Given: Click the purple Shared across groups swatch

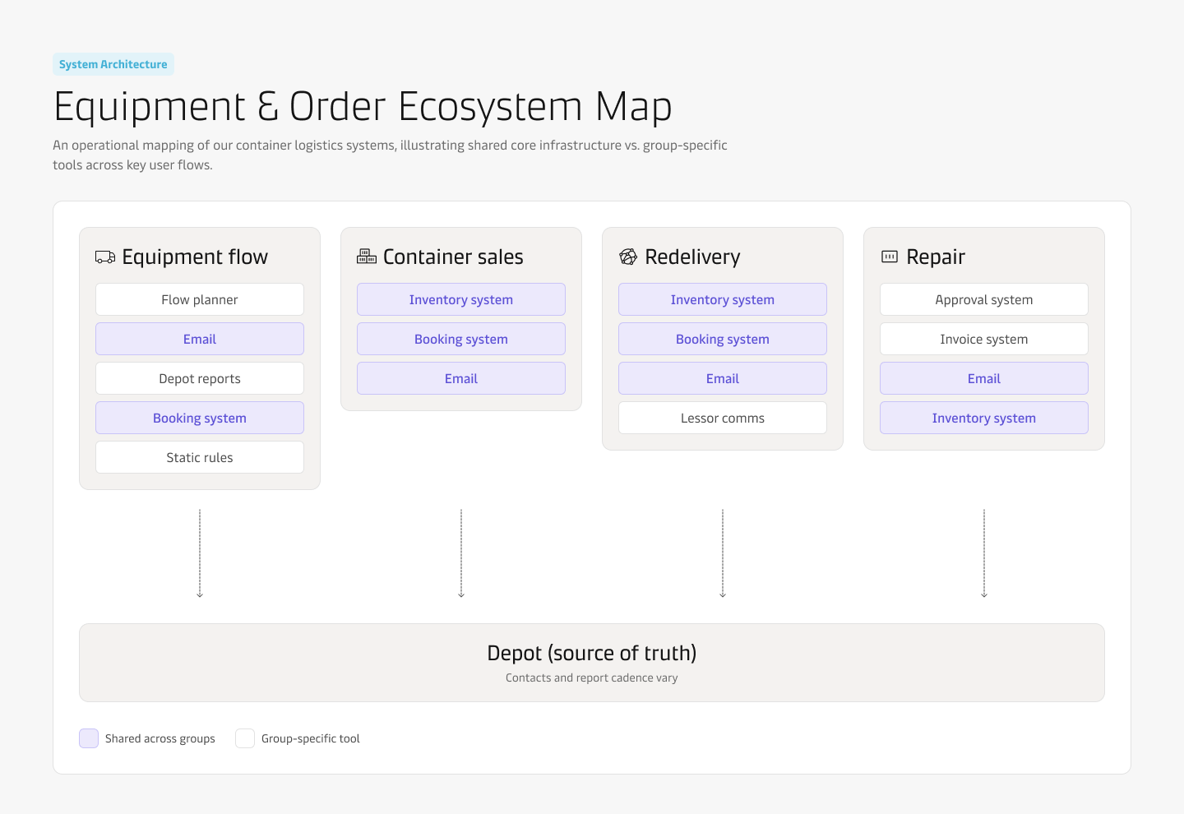Looking at the screenshot, I should coord(89,738).
